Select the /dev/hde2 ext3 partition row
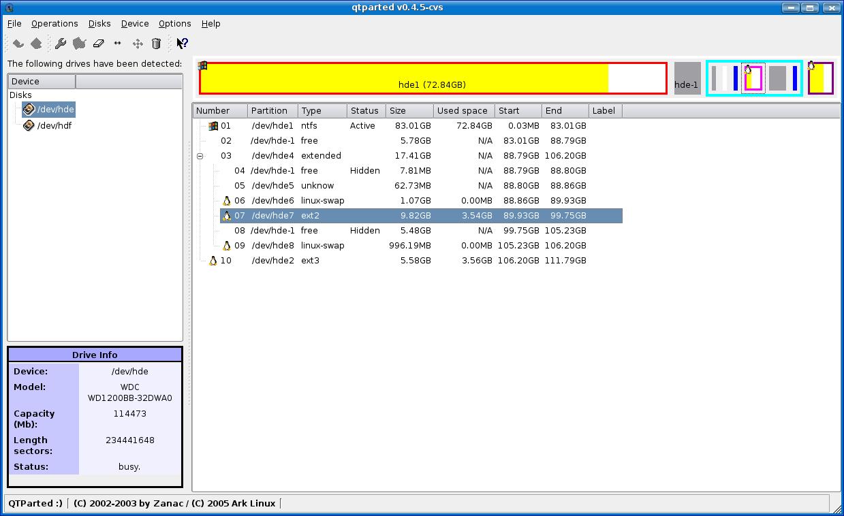Screen dimensions: 844x516 coord(272,260)
